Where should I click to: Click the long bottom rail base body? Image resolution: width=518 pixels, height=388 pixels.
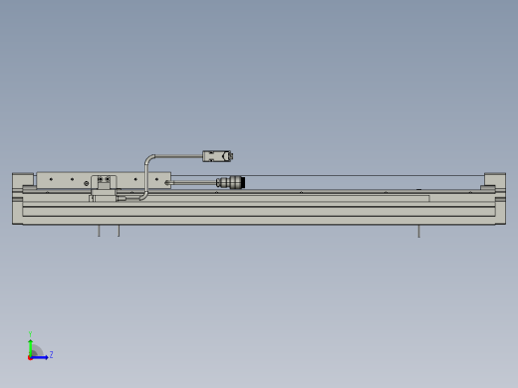click(x=259, y=212)
